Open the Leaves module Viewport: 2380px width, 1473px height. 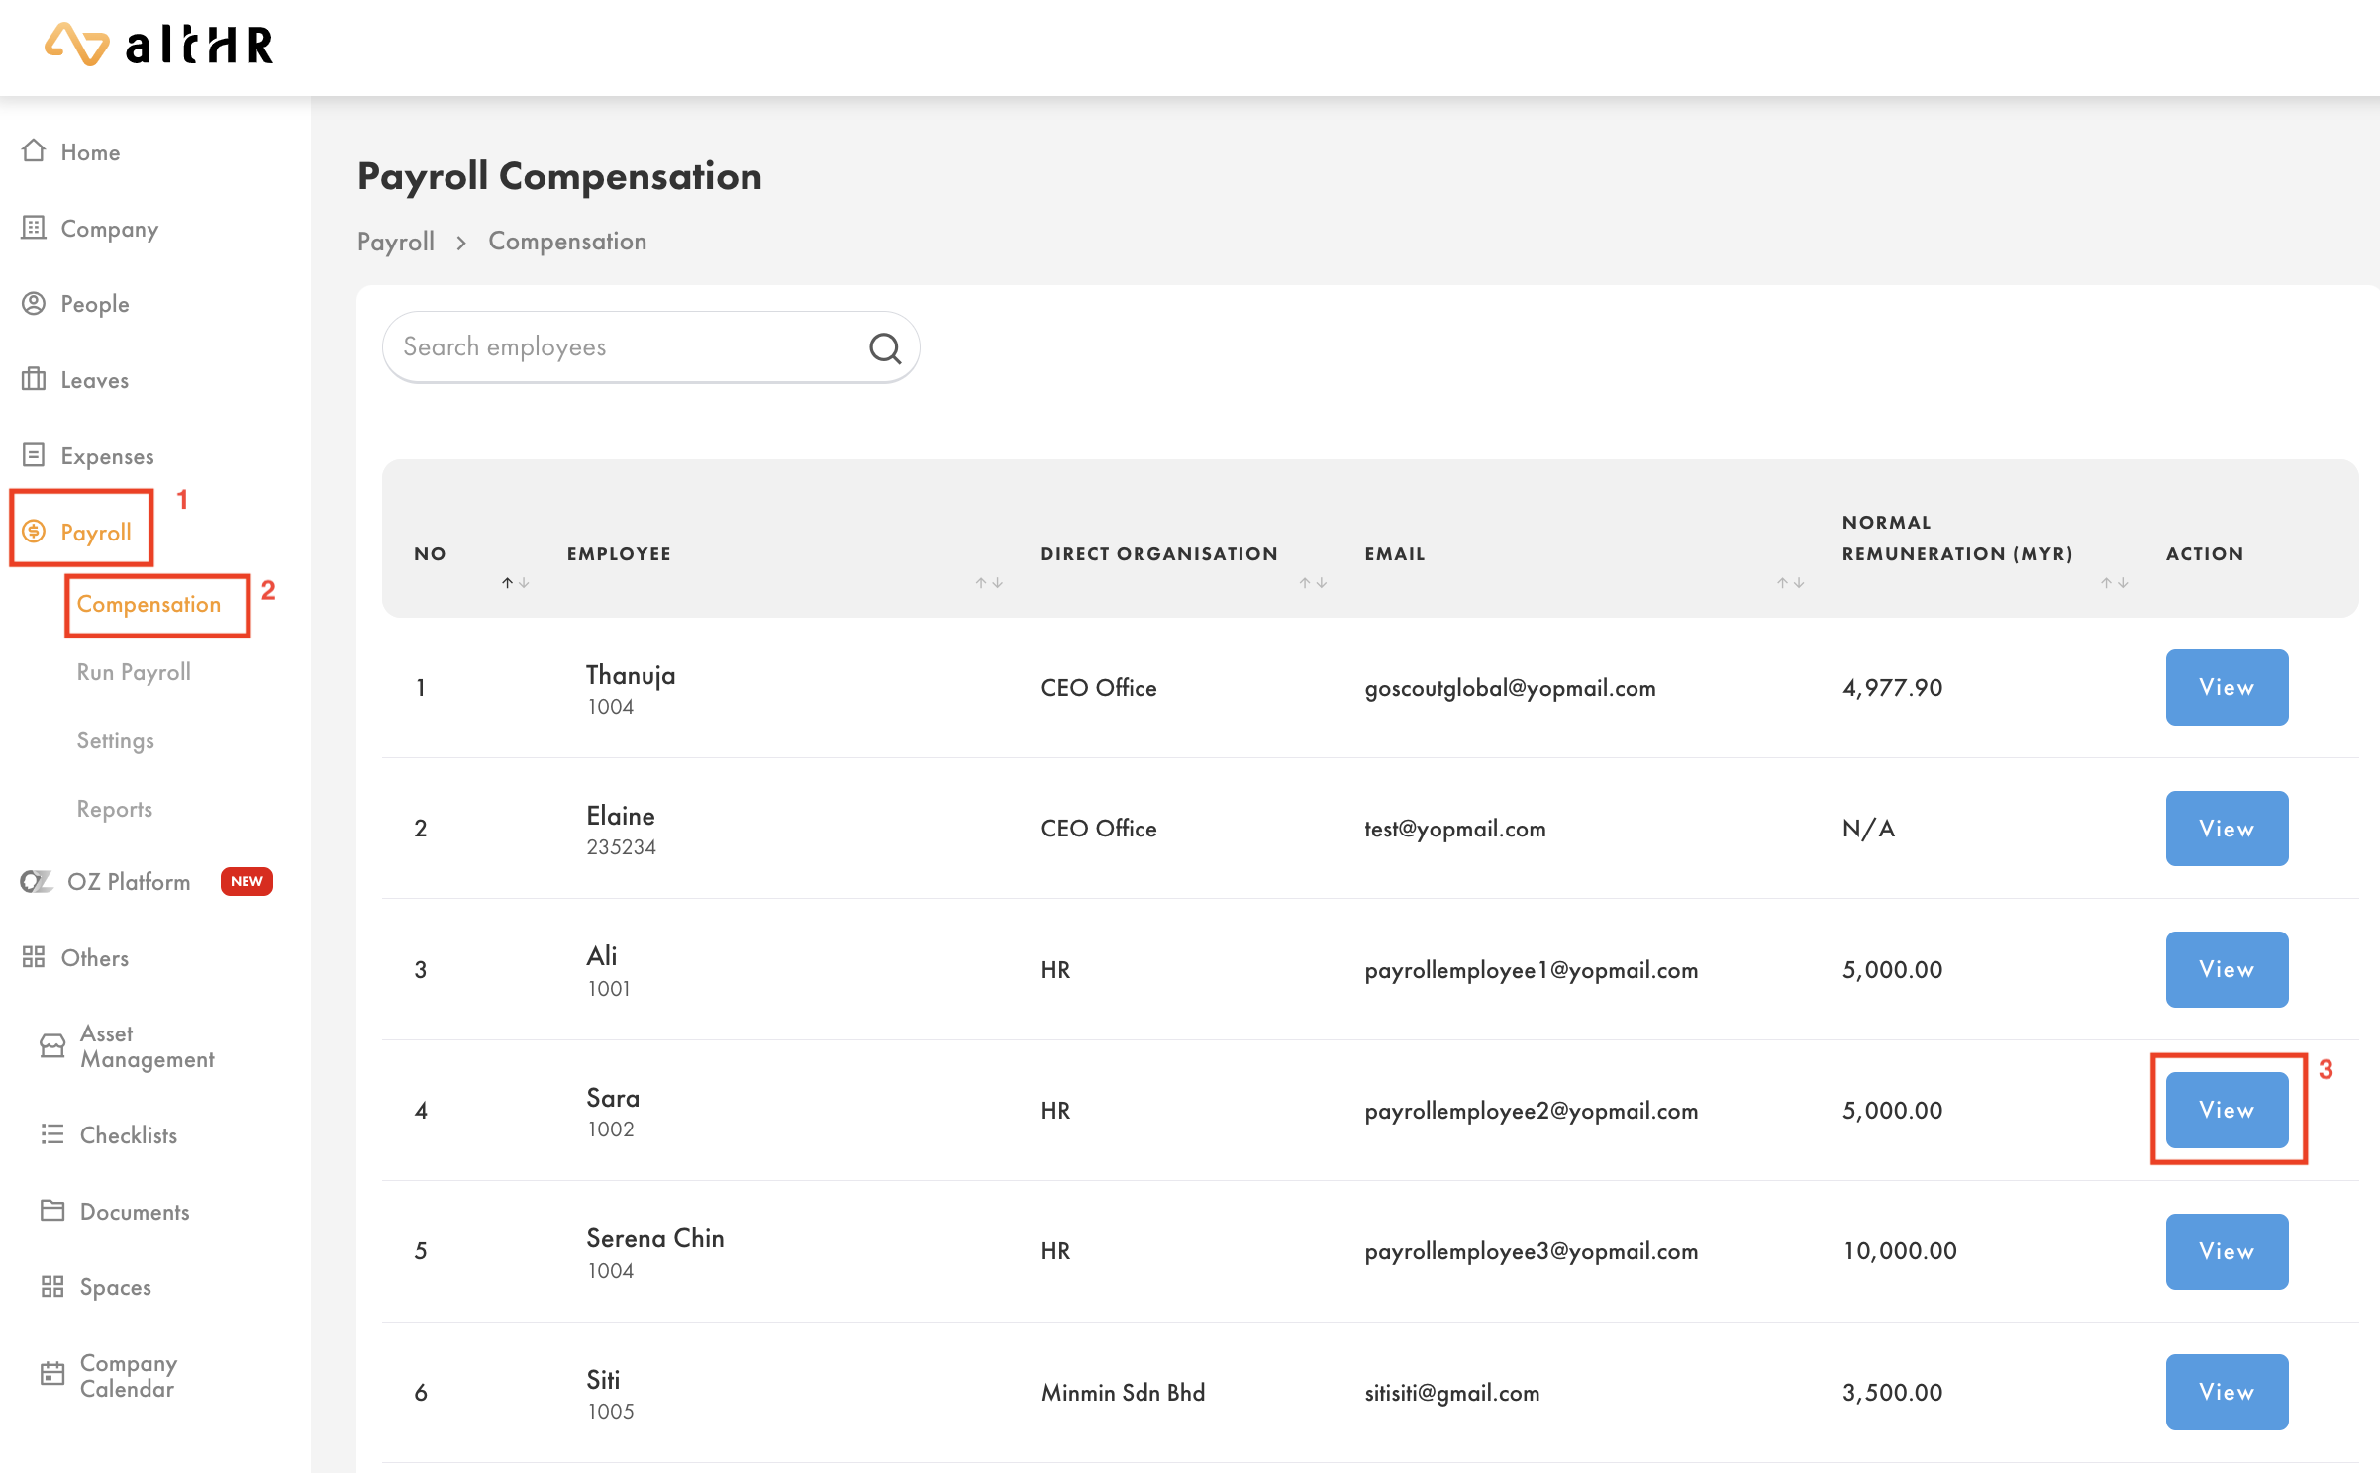pyautogui.click(x=94, y=380)
